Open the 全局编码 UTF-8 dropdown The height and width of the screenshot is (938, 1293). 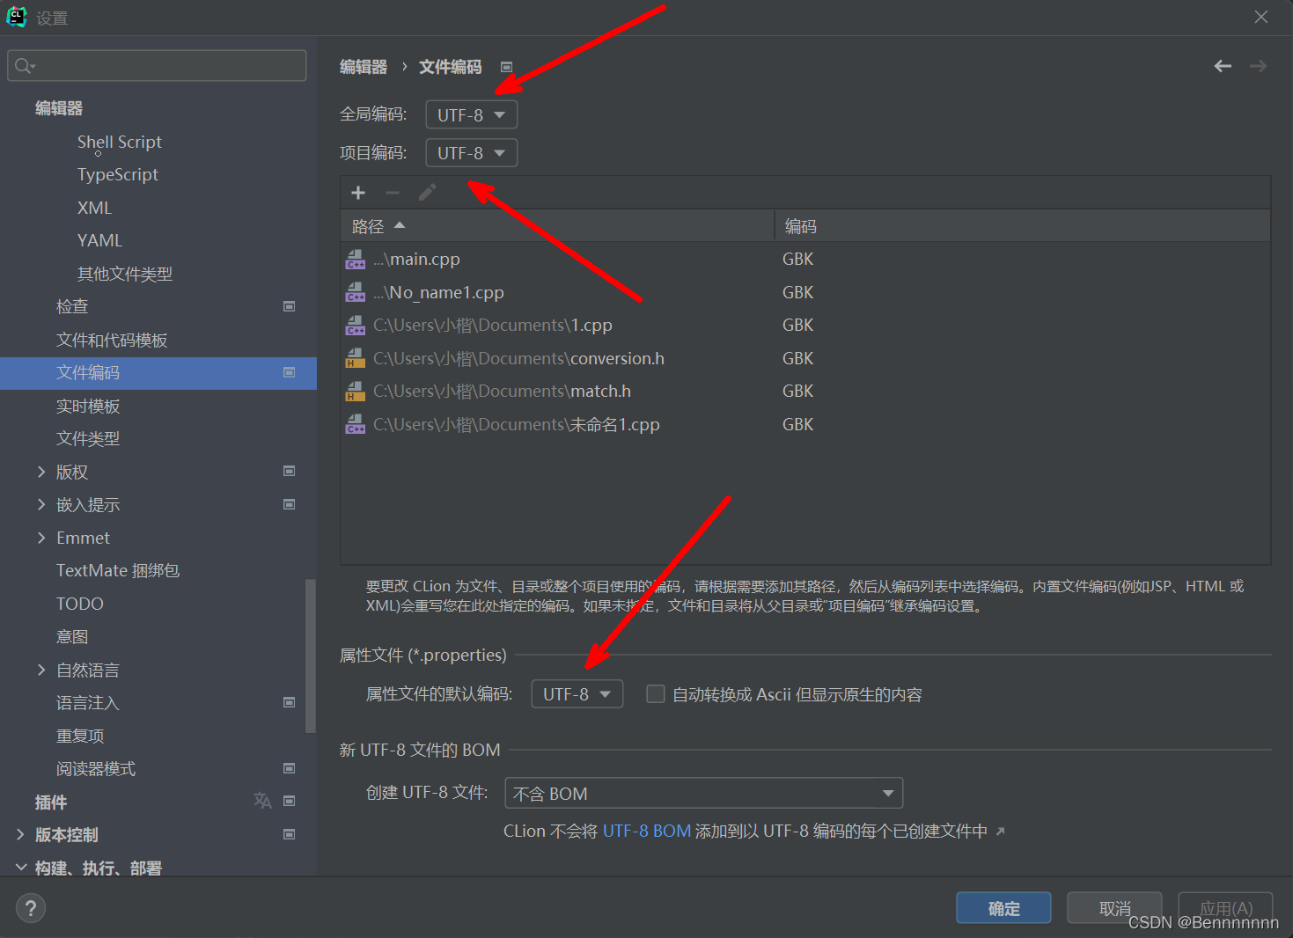(471, 114)
